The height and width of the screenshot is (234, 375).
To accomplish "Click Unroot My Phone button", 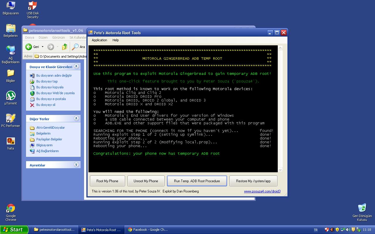I will (146, 181).
